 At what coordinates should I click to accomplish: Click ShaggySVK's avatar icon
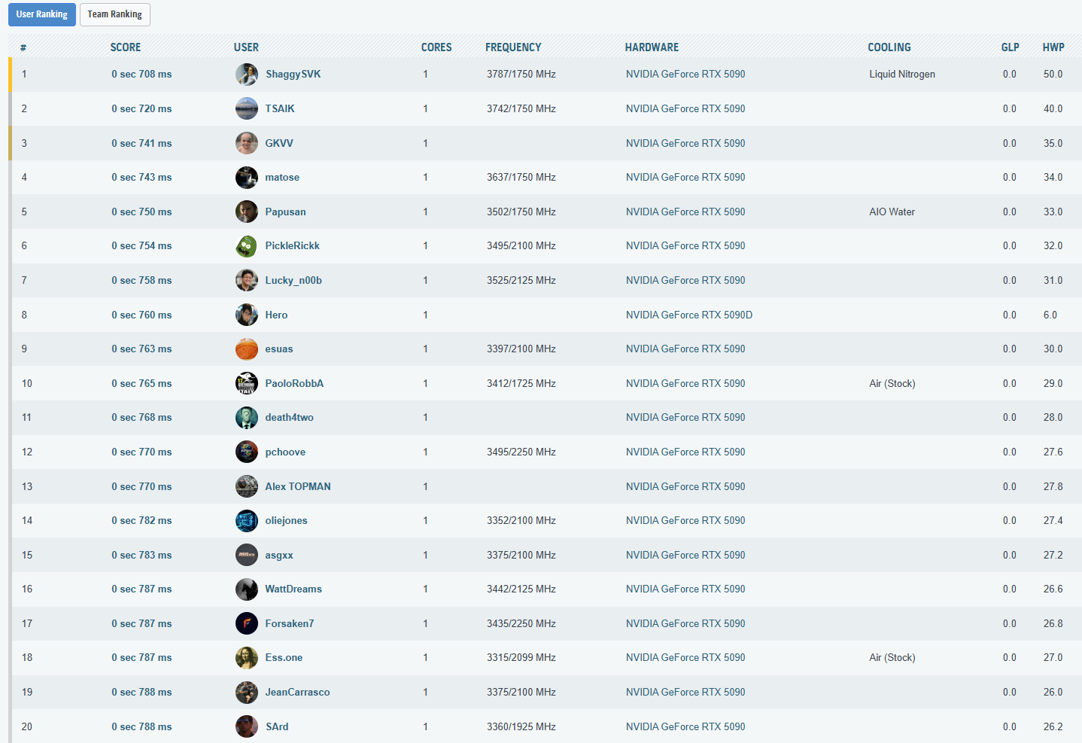coord(246,75)
